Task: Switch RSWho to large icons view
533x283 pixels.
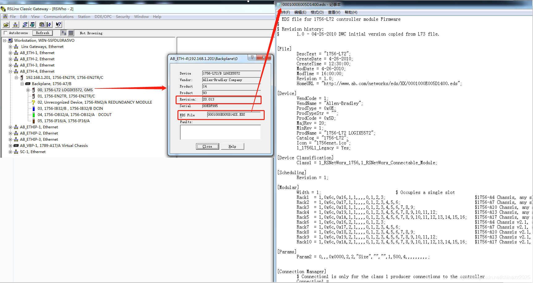Action: pyautogui.click(x=64, y=33)
